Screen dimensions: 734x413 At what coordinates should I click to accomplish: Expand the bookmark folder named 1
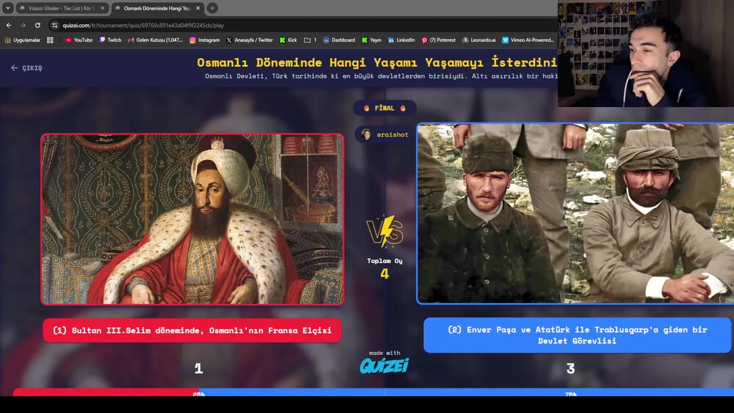(x=310, y=40)
